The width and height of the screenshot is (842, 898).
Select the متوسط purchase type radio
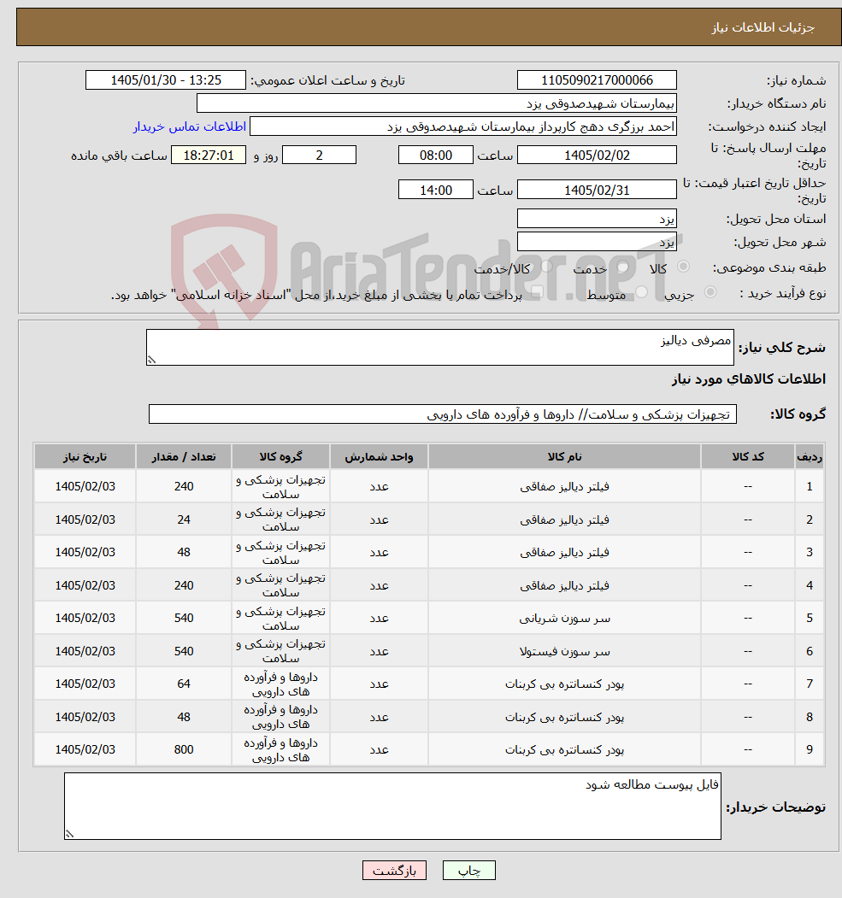click(641, 292)
